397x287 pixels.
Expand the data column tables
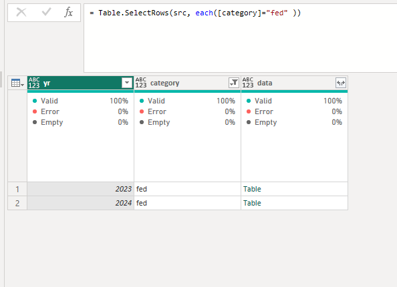[x=341, y=83]
